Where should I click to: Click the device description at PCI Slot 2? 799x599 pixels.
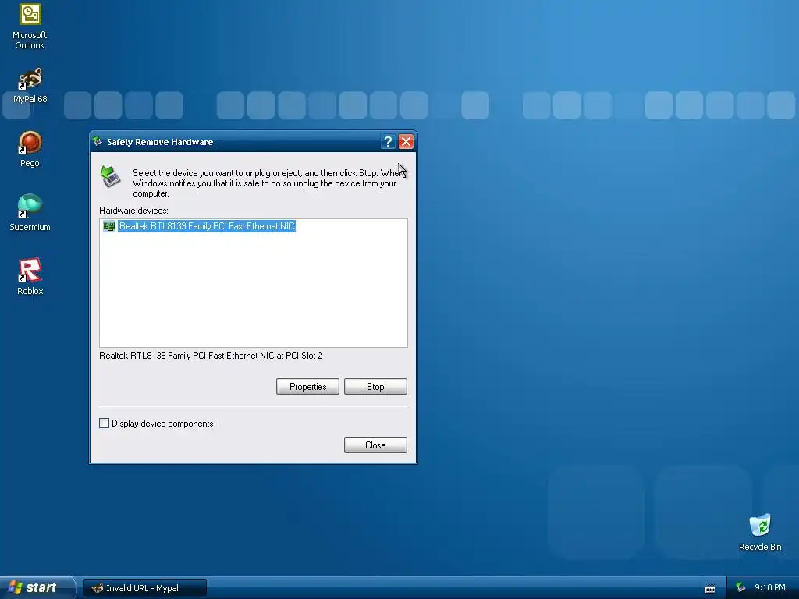211,356
